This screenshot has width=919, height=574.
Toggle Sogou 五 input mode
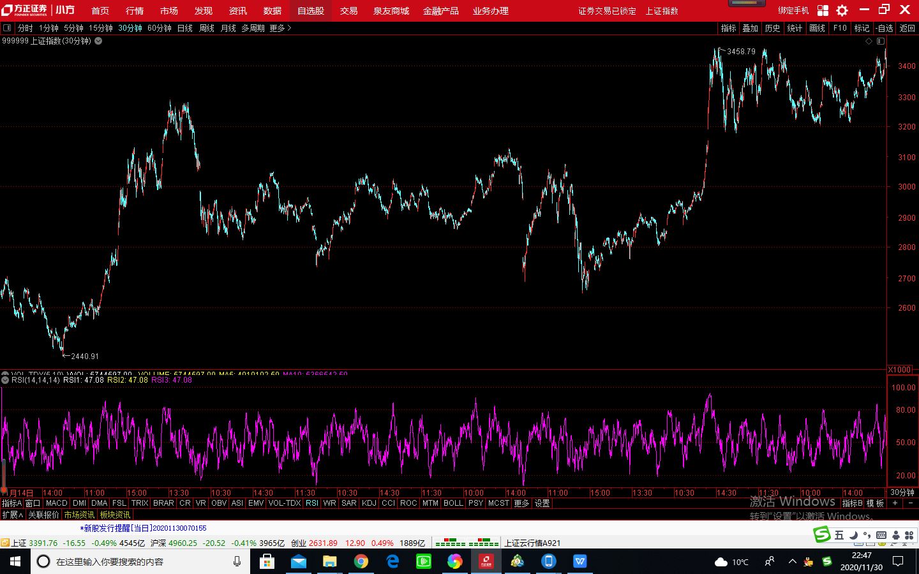tap(839, 535)
